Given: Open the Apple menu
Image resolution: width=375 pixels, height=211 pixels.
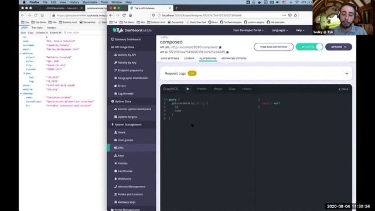Looking at the screenshot, I should [24, 2].
